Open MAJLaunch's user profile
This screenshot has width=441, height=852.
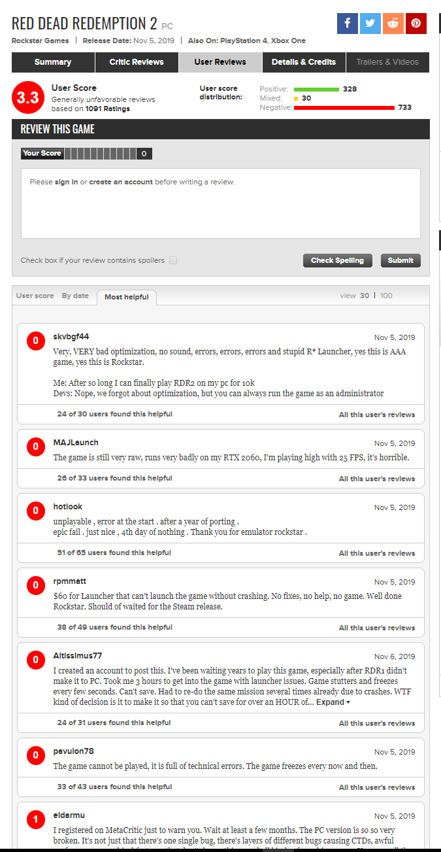(x=76, y=443)
